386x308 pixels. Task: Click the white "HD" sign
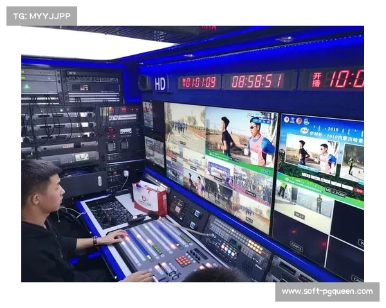click(160, 84)
